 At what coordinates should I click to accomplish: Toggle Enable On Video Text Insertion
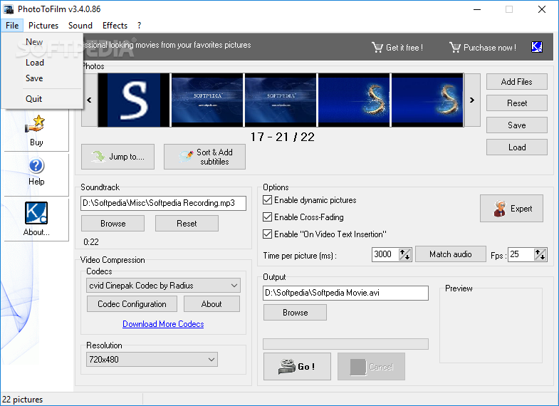pos(267,234)
